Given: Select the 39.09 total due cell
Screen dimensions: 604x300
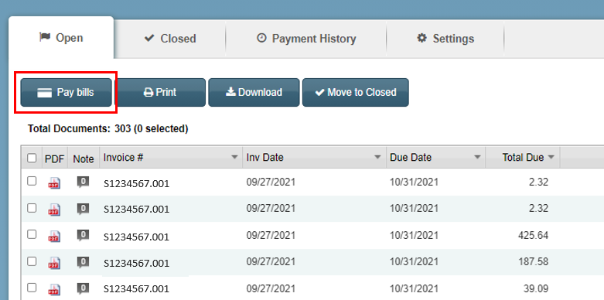Looking at the screenshot, I should pyautogui.click(x=536, y=288).
